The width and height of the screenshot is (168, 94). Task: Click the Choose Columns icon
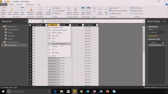[x=69, y=9]
